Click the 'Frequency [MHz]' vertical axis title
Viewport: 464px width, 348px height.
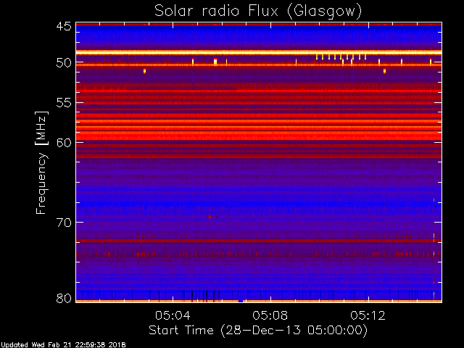(41, 162)
